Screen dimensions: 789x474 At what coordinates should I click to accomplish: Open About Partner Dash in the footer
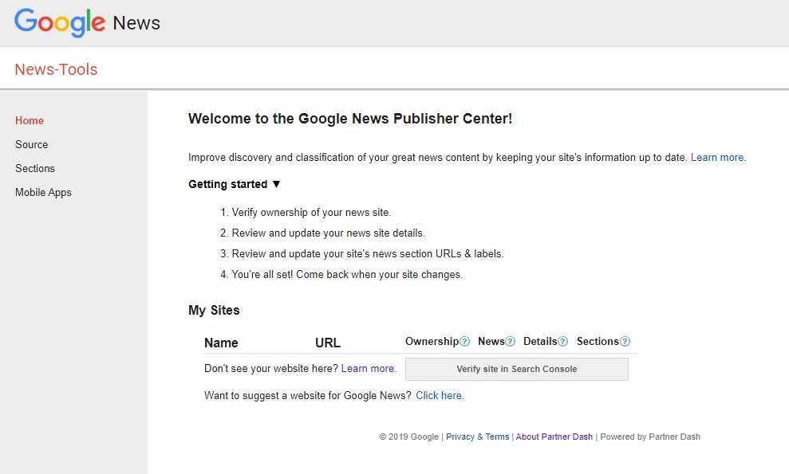pos(554,437)
